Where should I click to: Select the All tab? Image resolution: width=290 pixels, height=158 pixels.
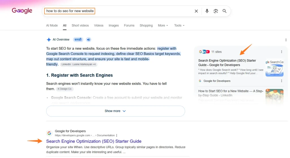tap(65, 25)
